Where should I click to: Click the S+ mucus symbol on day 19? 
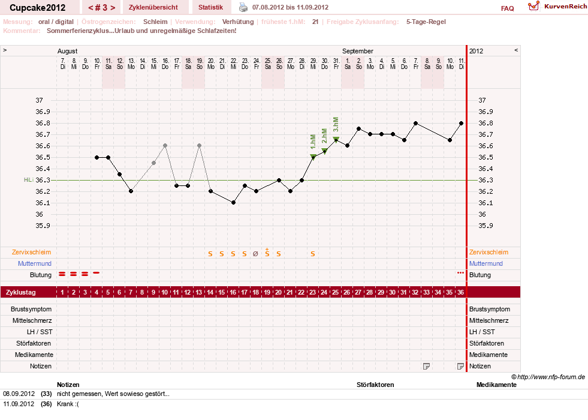click(x=267, y=253)
